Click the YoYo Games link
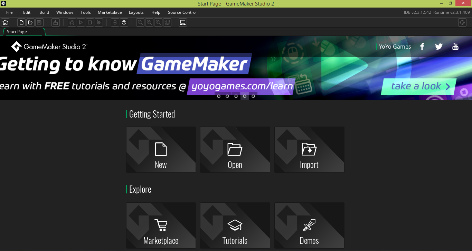This screenshot has height=251, width=472. coord(395,47)
